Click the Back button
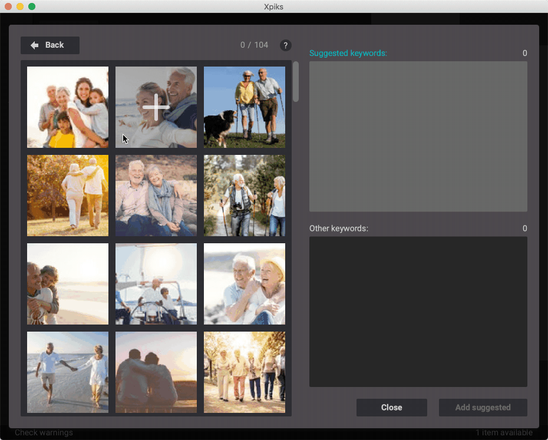This screenshot has width=548, height=440. (50, 45)
